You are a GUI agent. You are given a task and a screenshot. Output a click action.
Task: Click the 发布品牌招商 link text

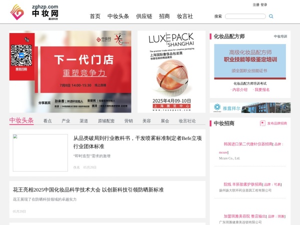277,123
